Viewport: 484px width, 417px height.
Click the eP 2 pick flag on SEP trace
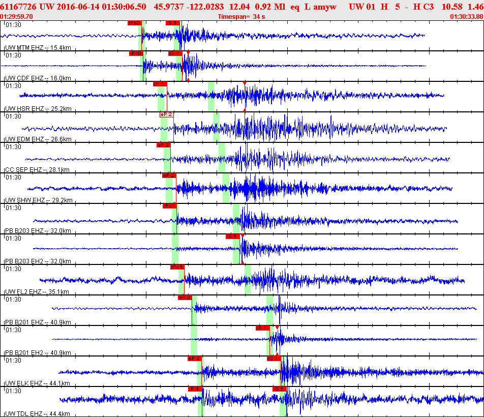164,145
